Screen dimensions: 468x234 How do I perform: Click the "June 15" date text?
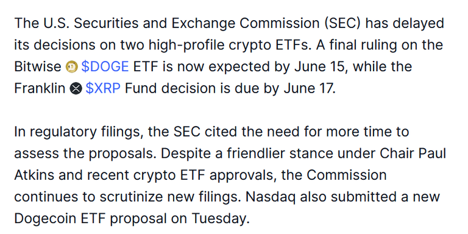point(320,67)
